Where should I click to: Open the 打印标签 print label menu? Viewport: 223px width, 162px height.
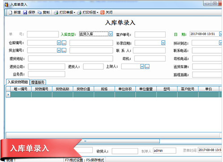click(88, 13)
